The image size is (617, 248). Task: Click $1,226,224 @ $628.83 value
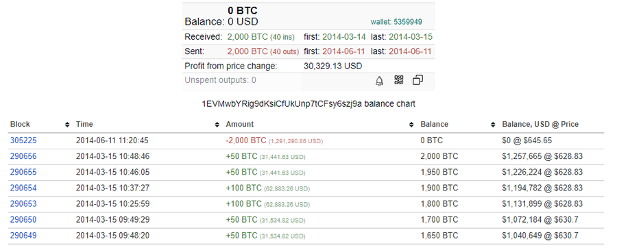542,172
